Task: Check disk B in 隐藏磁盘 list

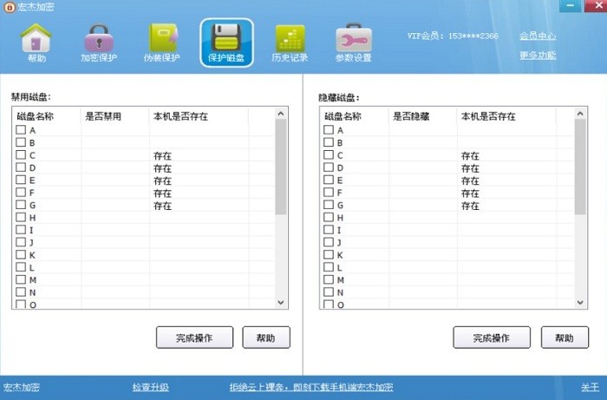Action: coord(329,142)
